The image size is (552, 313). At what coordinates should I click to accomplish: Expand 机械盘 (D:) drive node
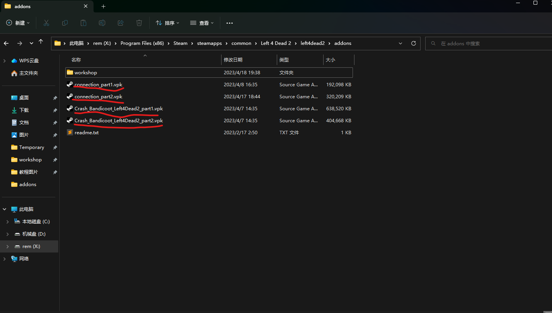point(7,234)
